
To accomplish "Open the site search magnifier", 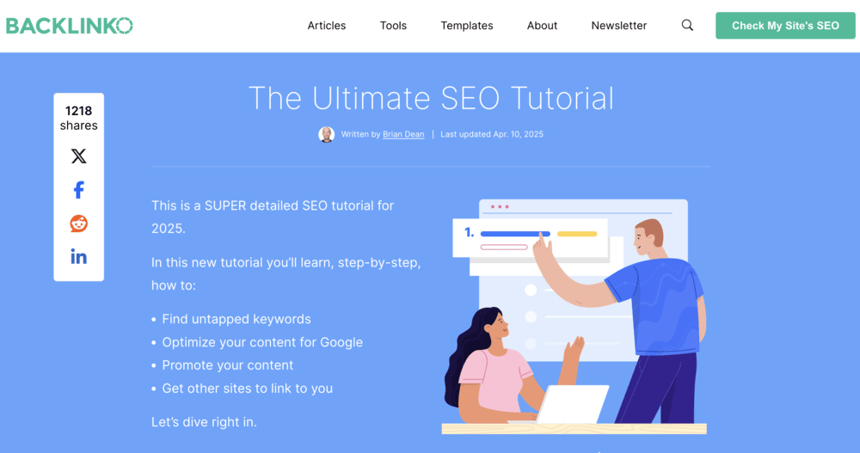I will [687, 25].
